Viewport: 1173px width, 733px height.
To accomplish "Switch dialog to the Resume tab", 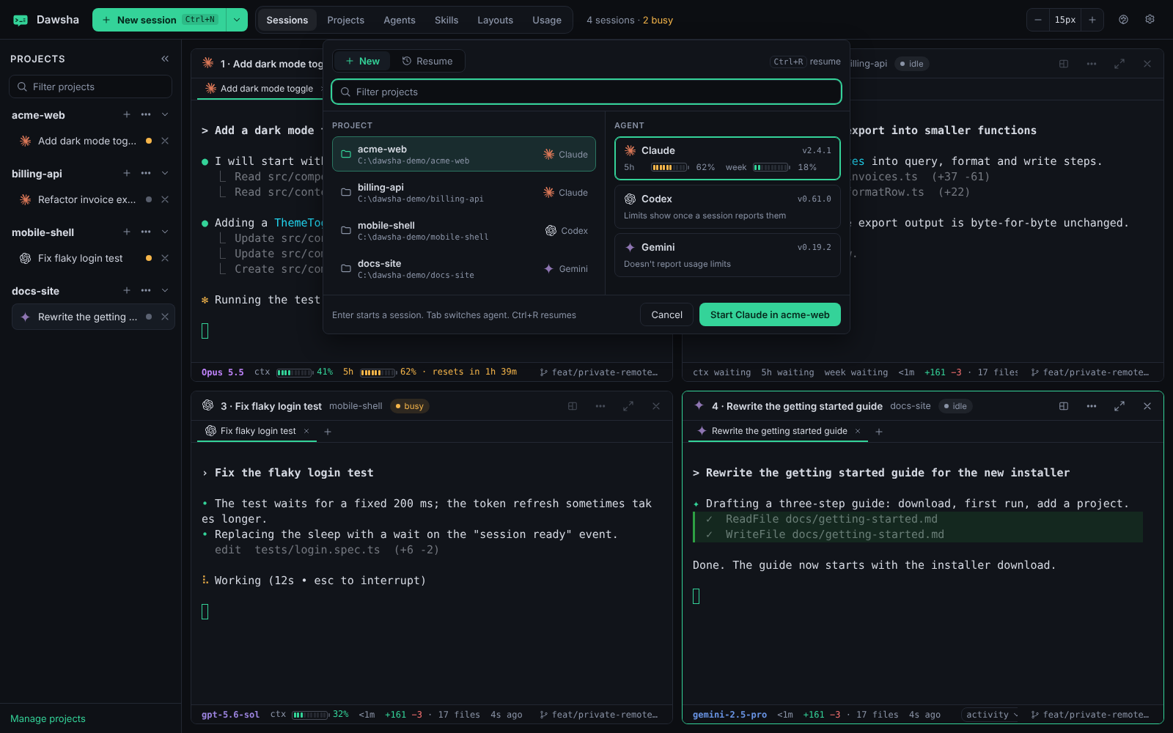I will [427, 61].
